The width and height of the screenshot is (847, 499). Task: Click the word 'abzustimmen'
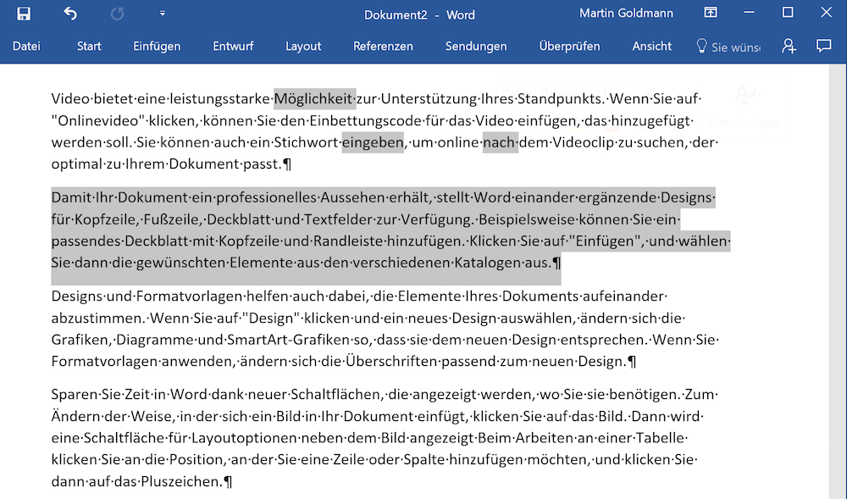click(x=97, y=318)
